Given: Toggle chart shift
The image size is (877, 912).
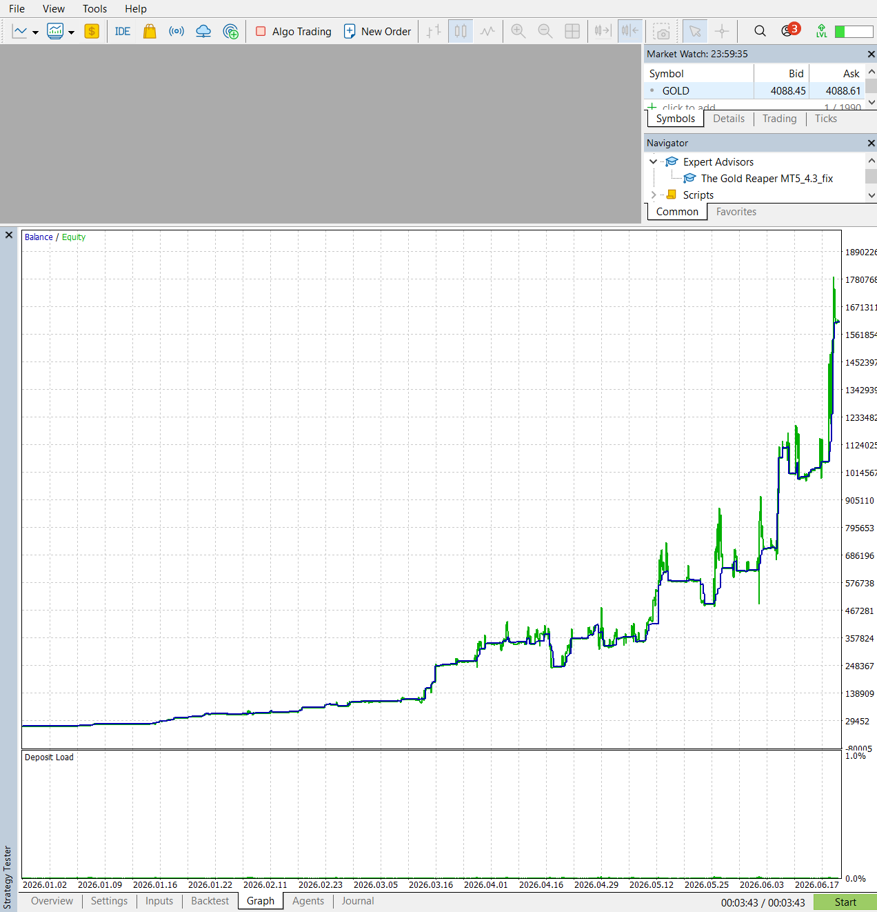Looking at the screenshot, I should point(629,32).
